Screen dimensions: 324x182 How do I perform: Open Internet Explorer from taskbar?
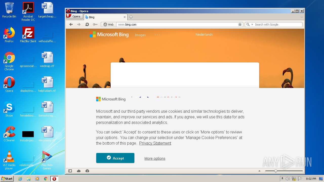pos(20,179)
